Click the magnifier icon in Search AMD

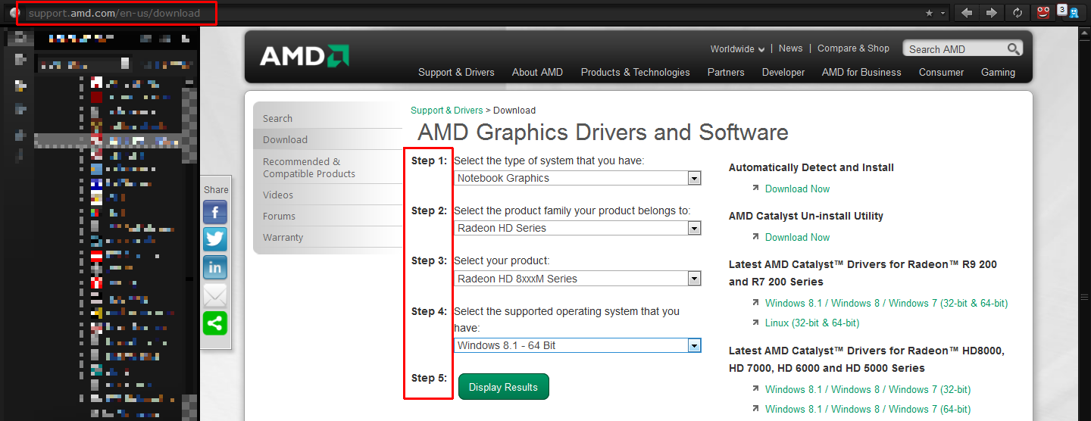click(1013, 49)
